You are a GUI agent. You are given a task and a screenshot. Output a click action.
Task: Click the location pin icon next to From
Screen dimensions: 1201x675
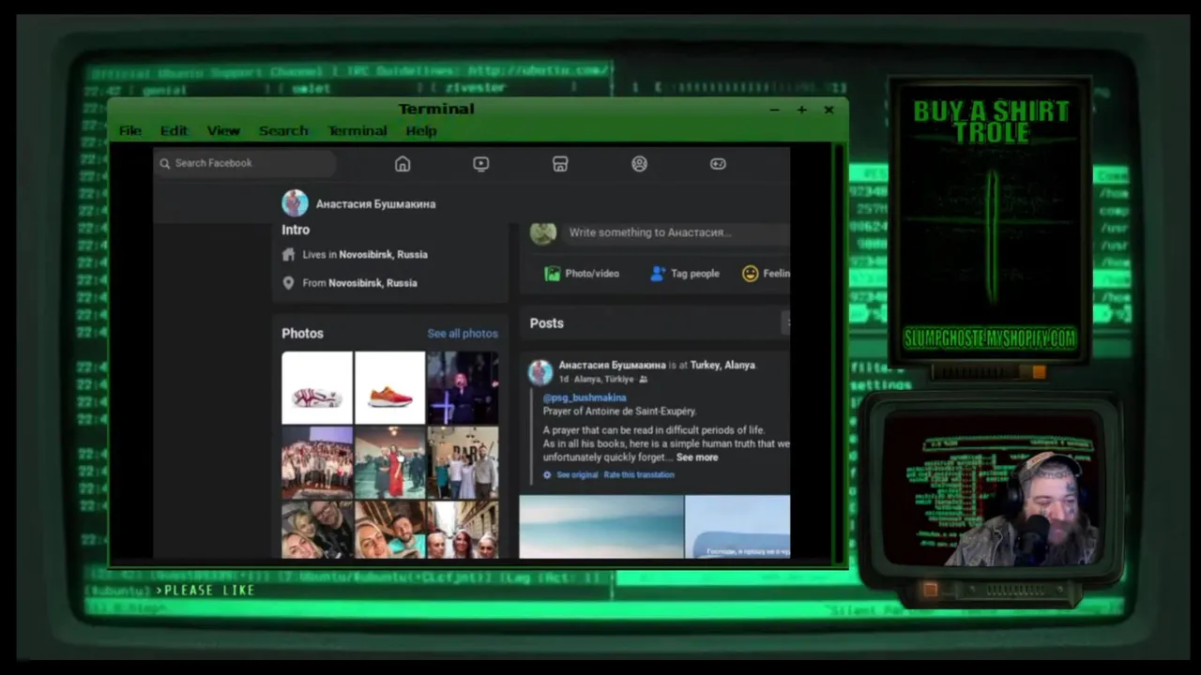tap(289, 282)
